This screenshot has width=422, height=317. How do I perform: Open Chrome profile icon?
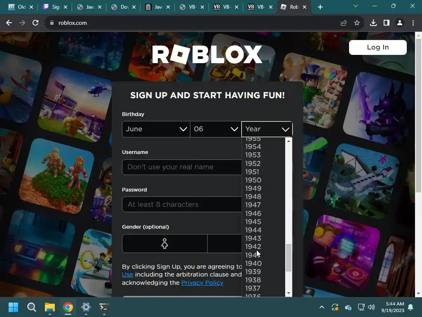pyautogui.click(x=400, y=23)
